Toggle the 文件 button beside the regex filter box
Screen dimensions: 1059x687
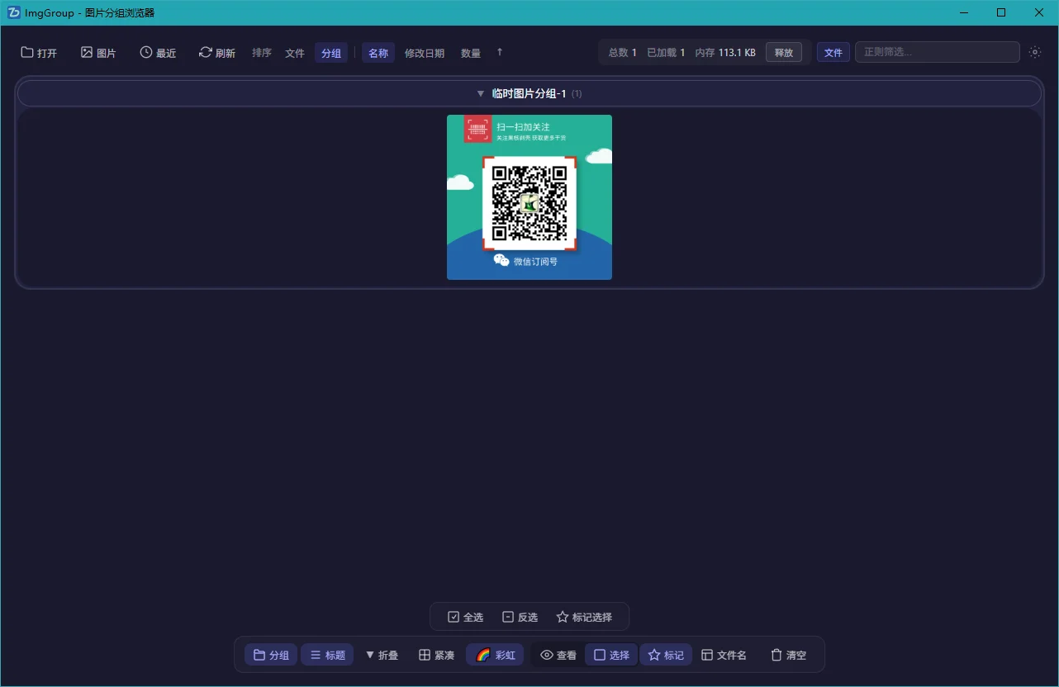(x=833, y=52)
